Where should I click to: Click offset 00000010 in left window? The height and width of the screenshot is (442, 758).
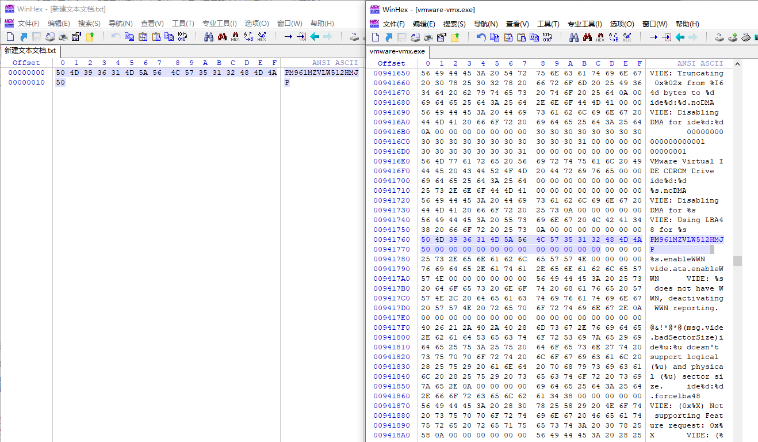[26, 82]
